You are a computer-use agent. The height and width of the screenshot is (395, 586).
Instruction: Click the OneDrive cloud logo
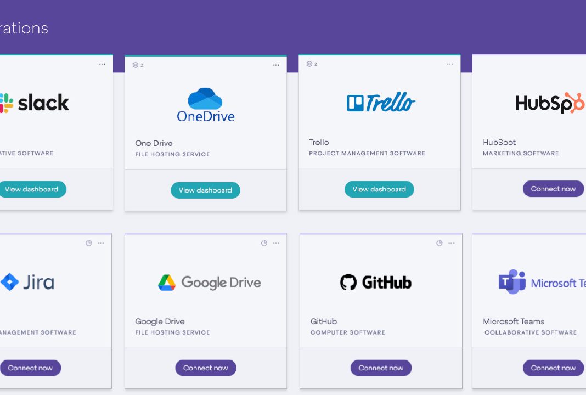pyautogui.click(x=205, y=99)
